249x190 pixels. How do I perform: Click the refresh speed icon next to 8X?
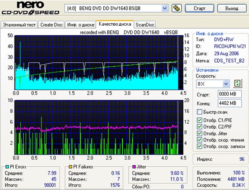(x=237, y=83)
